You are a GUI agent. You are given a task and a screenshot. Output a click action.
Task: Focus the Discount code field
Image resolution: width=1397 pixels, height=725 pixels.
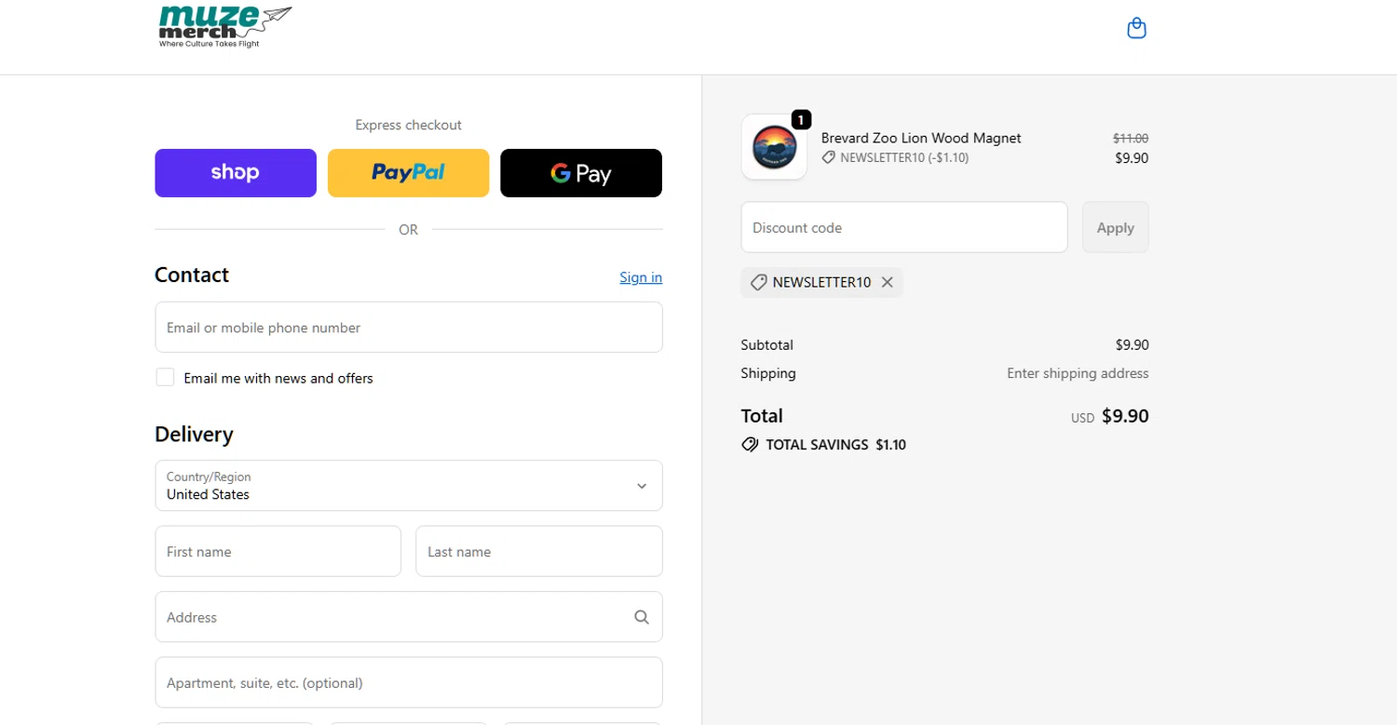(x=904, y=227)
